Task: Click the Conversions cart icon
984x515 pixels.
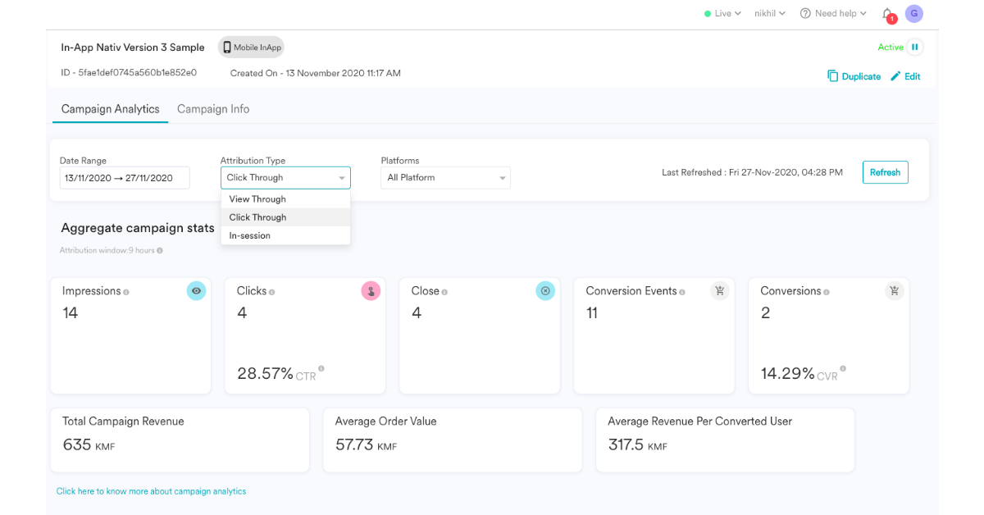Action: coord(894,290)
